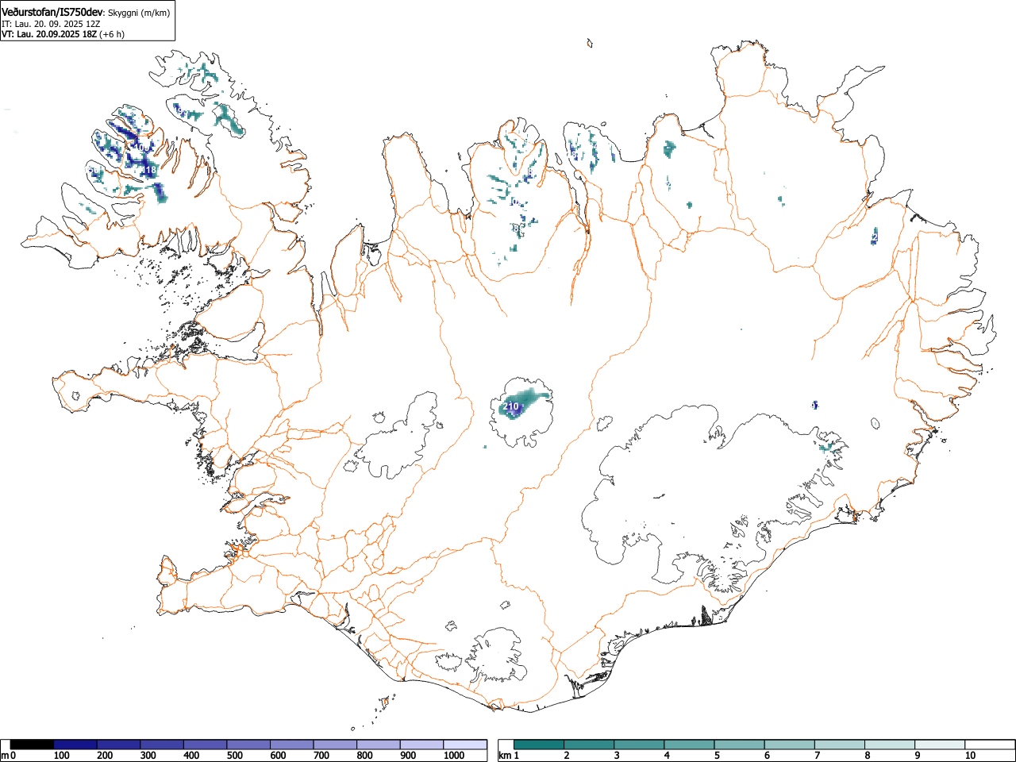This screenshot has width=1016, height=762.
Task: Click the '8' tick label on km scale
Action: point(867,756)
